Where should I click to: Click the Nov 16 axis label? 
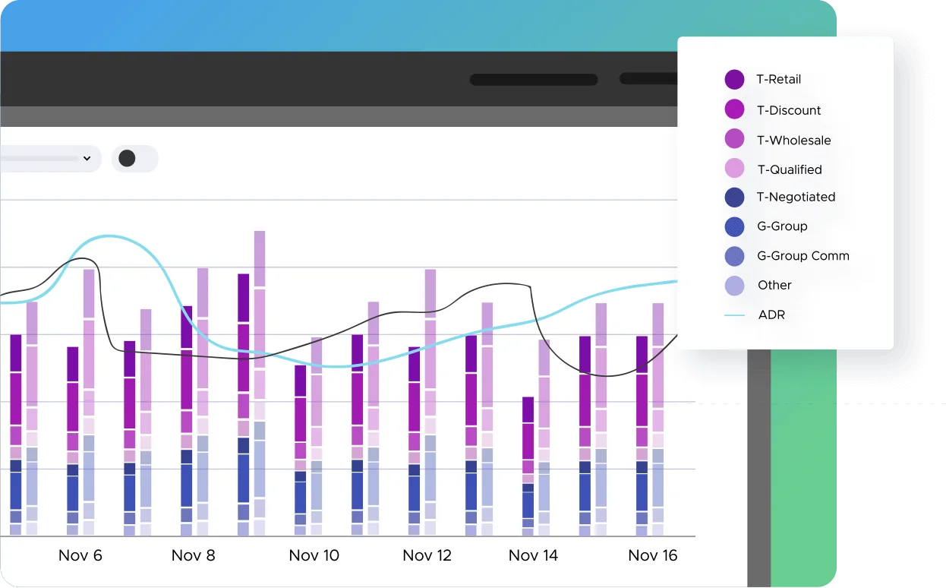click(653, 555)
